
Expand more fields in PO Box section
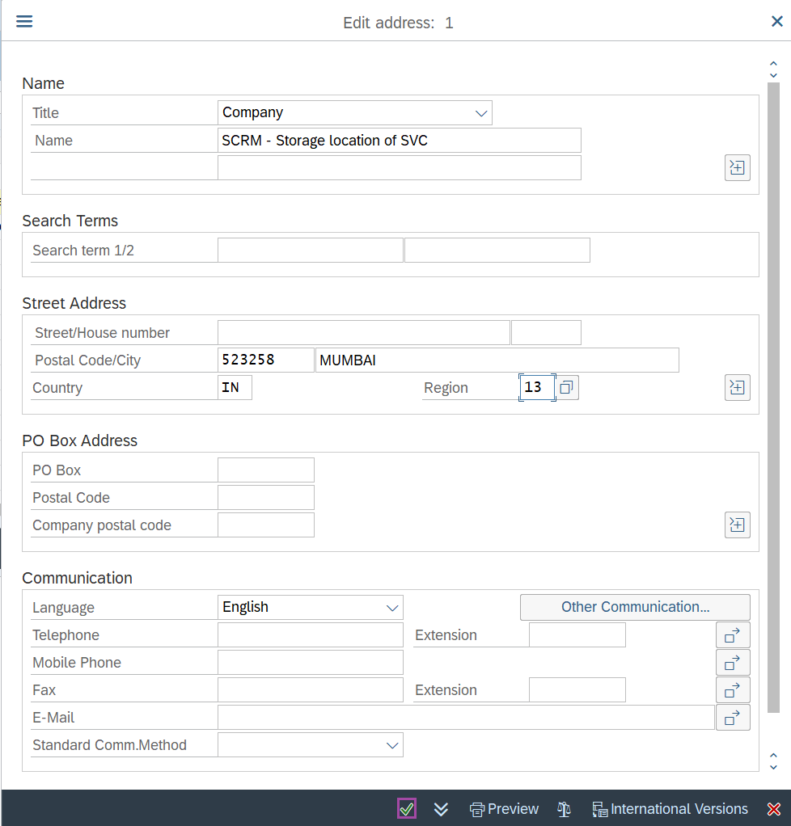(x=737, y=525)
